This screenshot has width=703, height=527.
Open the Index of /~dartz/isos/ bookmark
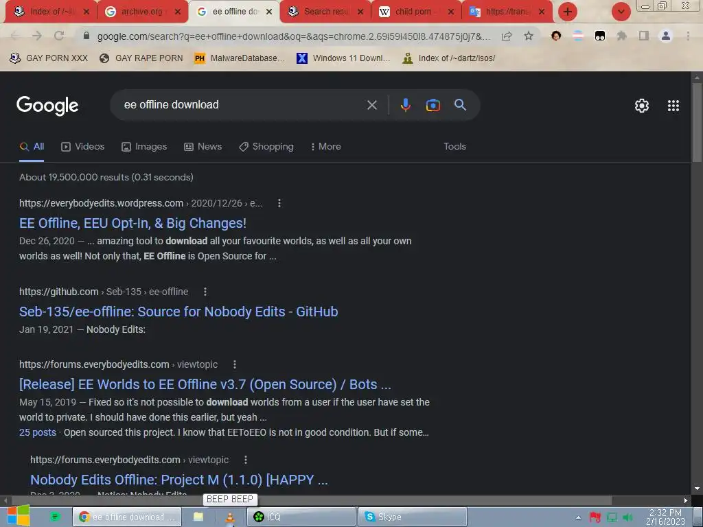click(449, 58)
